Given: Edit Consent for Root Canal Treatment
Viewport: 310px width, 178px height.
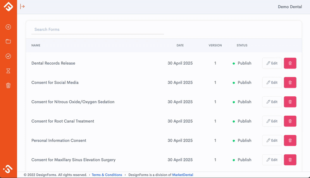Looking at the screenshot, I should [272, 121].
